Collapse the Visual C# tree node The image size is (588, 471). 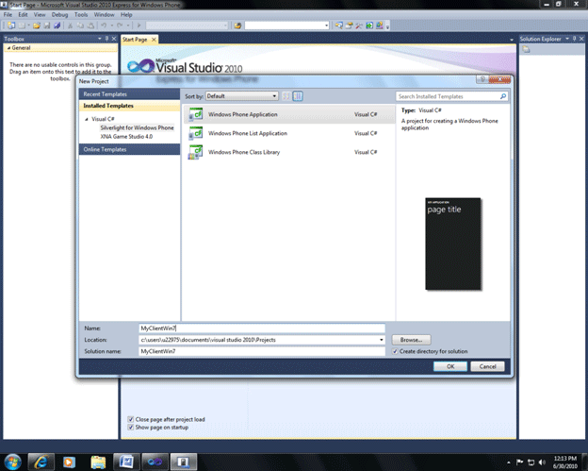coord(87,119)
